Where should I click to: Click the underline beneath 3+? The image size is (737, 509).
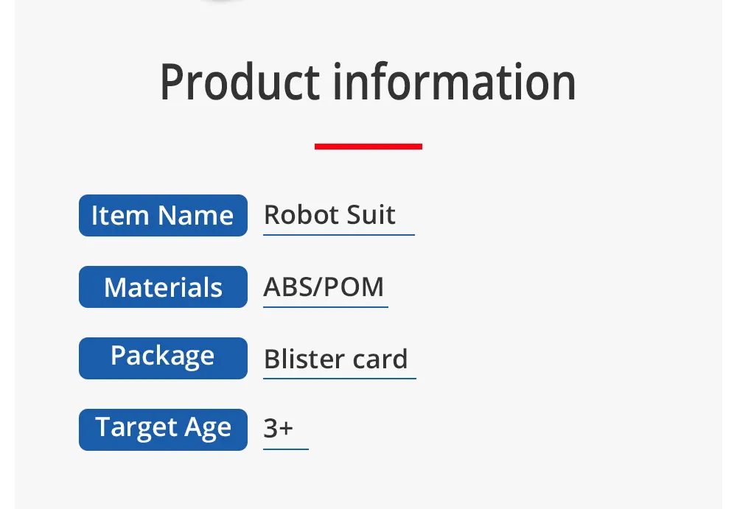tap(285, 448)
